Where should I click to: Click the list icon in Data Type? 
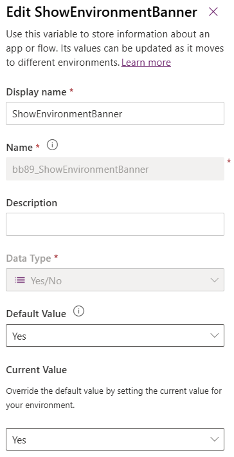(20, 280)
